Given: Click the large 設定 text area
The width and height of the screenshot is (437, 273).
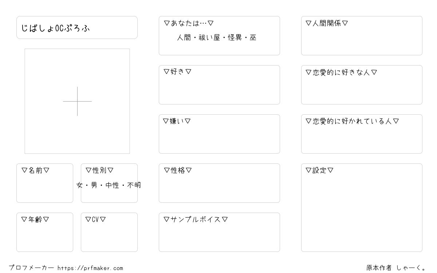Looking at the screenshot, I should click(362, 207).
